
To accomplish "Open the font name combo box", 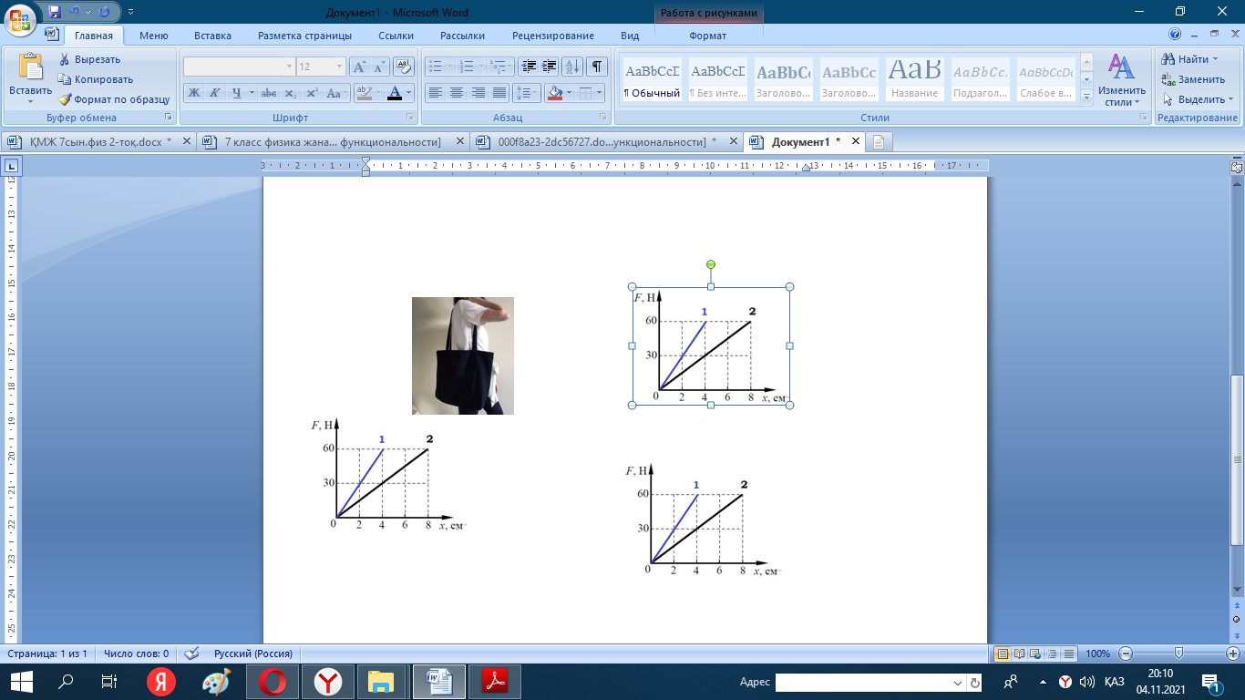I will [239, 67].
